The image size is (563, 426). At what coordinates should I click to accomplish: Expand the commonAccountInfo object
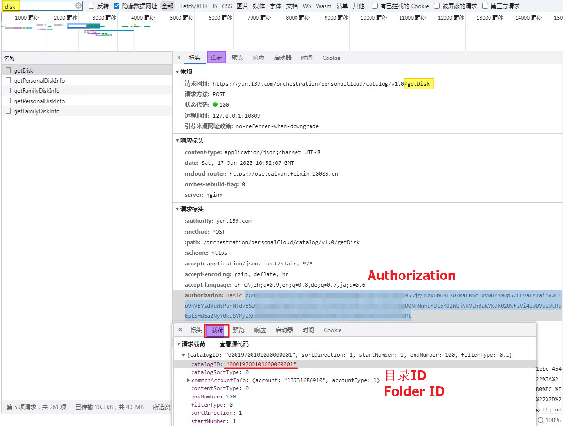pos(188,380)
